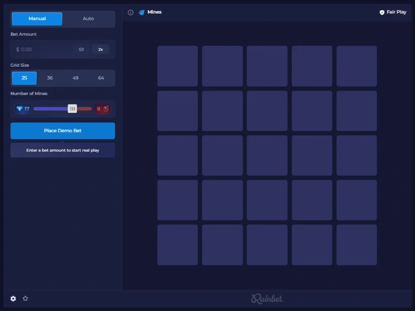This screenshot has width=415, height=311.
Task: Reveal third row, last column tile
Action: click(x=357, y=155)
